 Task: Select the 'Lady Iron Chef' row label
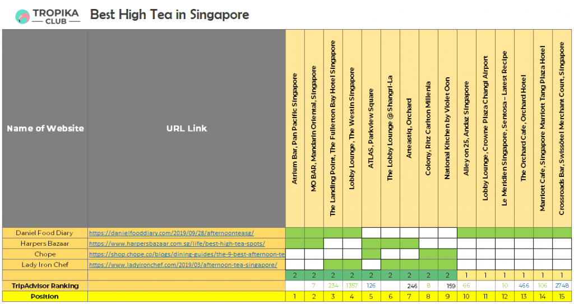coord(45,265)
